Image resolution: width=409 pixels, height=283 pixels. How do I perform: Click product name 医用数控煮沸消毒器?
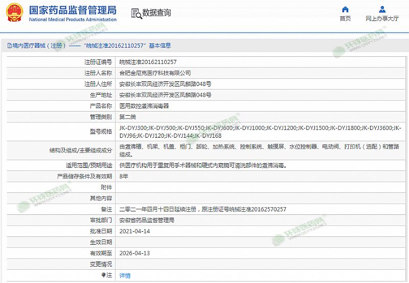pyautogui.click(x=144, y=106)
